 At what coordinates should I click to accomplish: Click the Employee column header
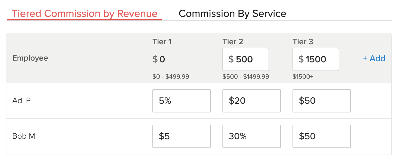(x=30, y=58)
